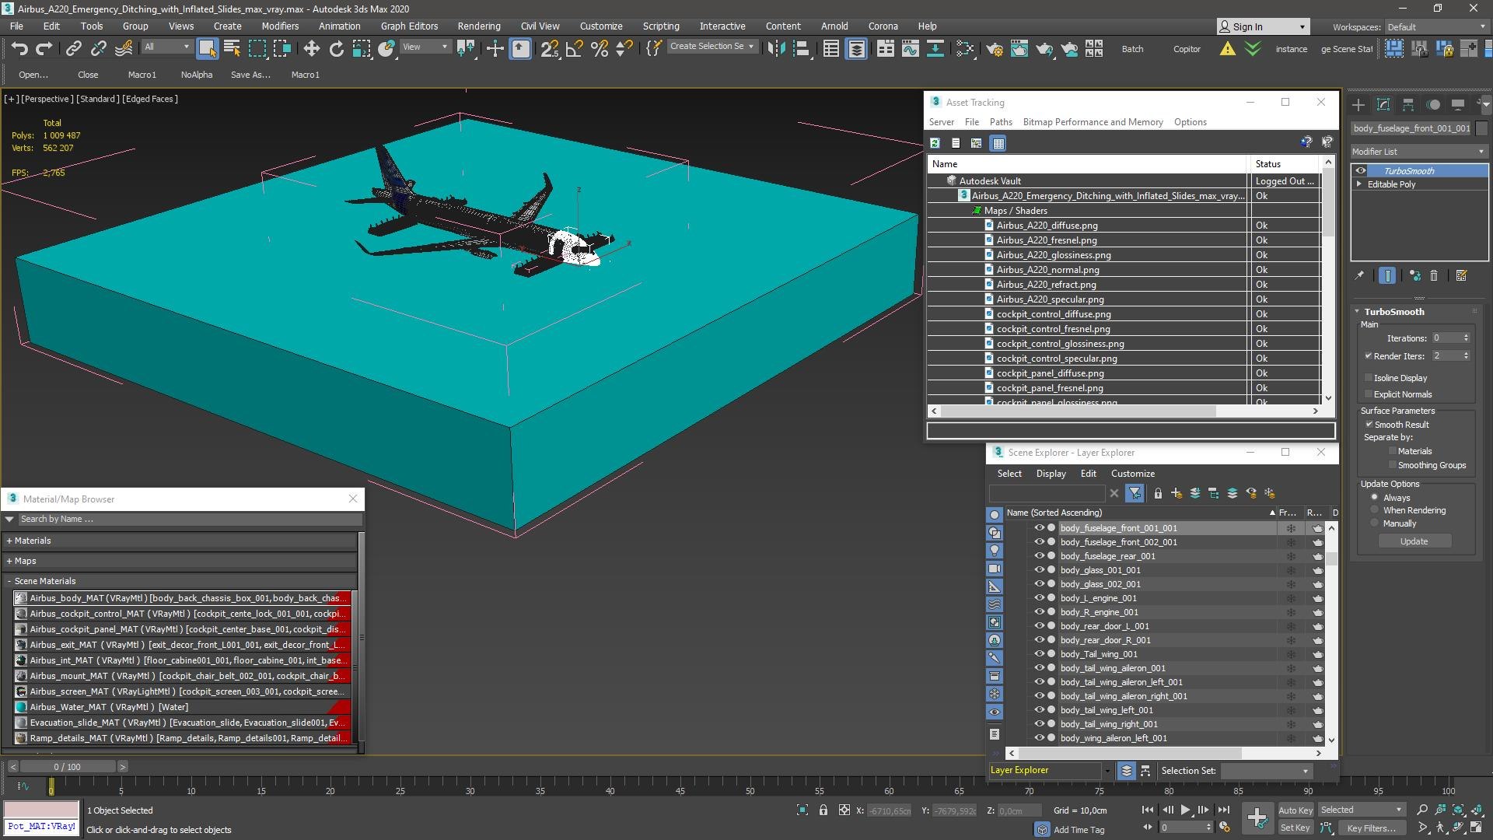
Task: Select the Select and Link tool
Action: tap(73, 49)
